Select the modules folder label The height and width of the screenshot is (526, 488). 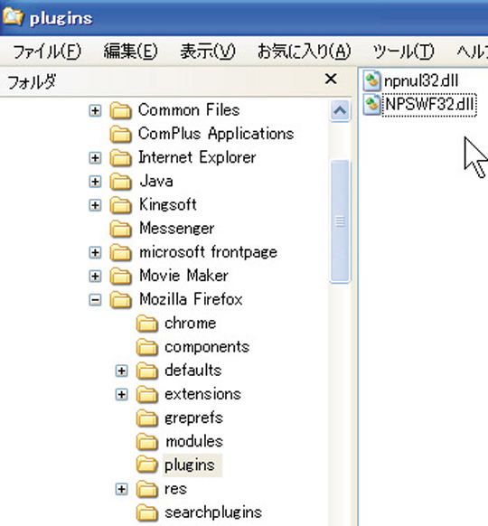(194, 441)
